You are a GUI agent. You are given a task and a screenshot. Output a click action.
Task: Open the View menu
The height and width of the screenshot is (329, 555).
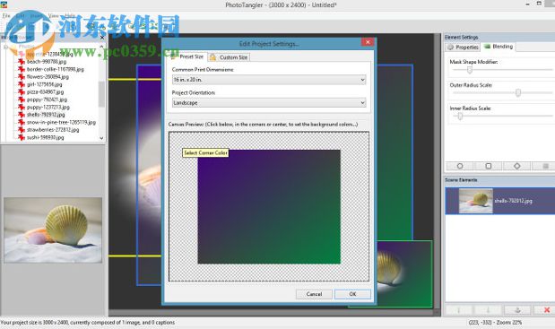point(53,16)
